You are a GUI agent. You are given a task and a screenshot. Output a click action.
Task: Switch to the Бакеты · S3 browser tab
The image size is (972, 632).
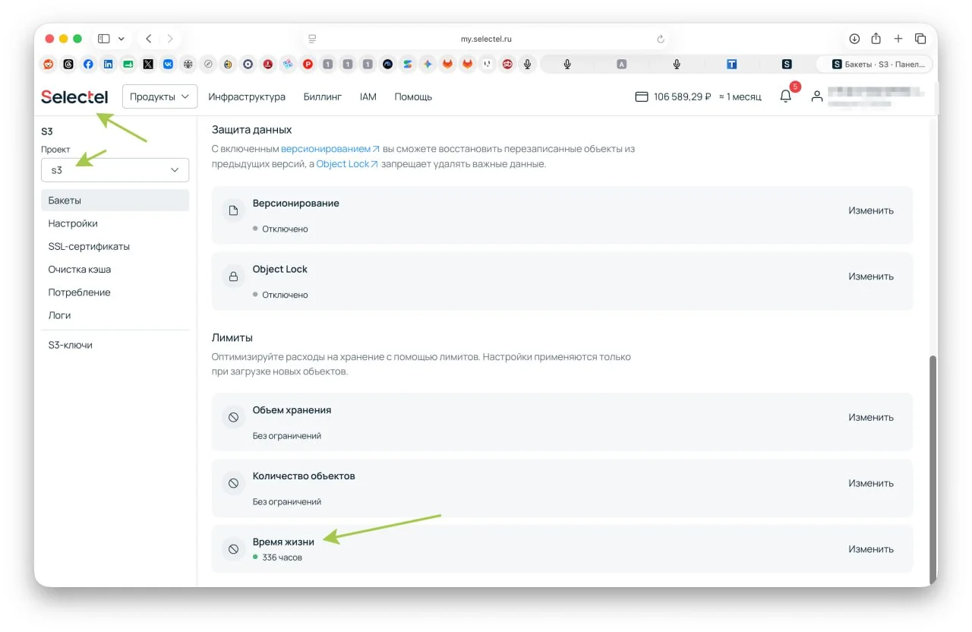[x=873, y=65]
